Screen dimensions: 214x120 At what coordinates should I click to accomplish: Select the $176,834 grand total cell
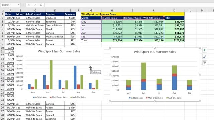coord(174,40)
